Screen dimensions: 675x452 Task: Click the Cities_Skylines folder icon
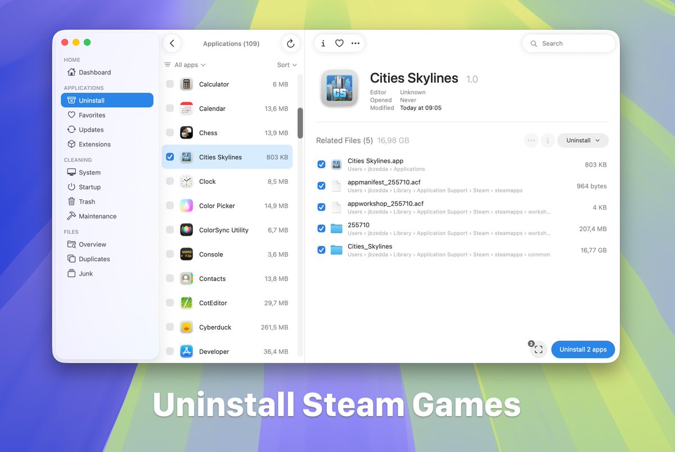pos(336,250)
